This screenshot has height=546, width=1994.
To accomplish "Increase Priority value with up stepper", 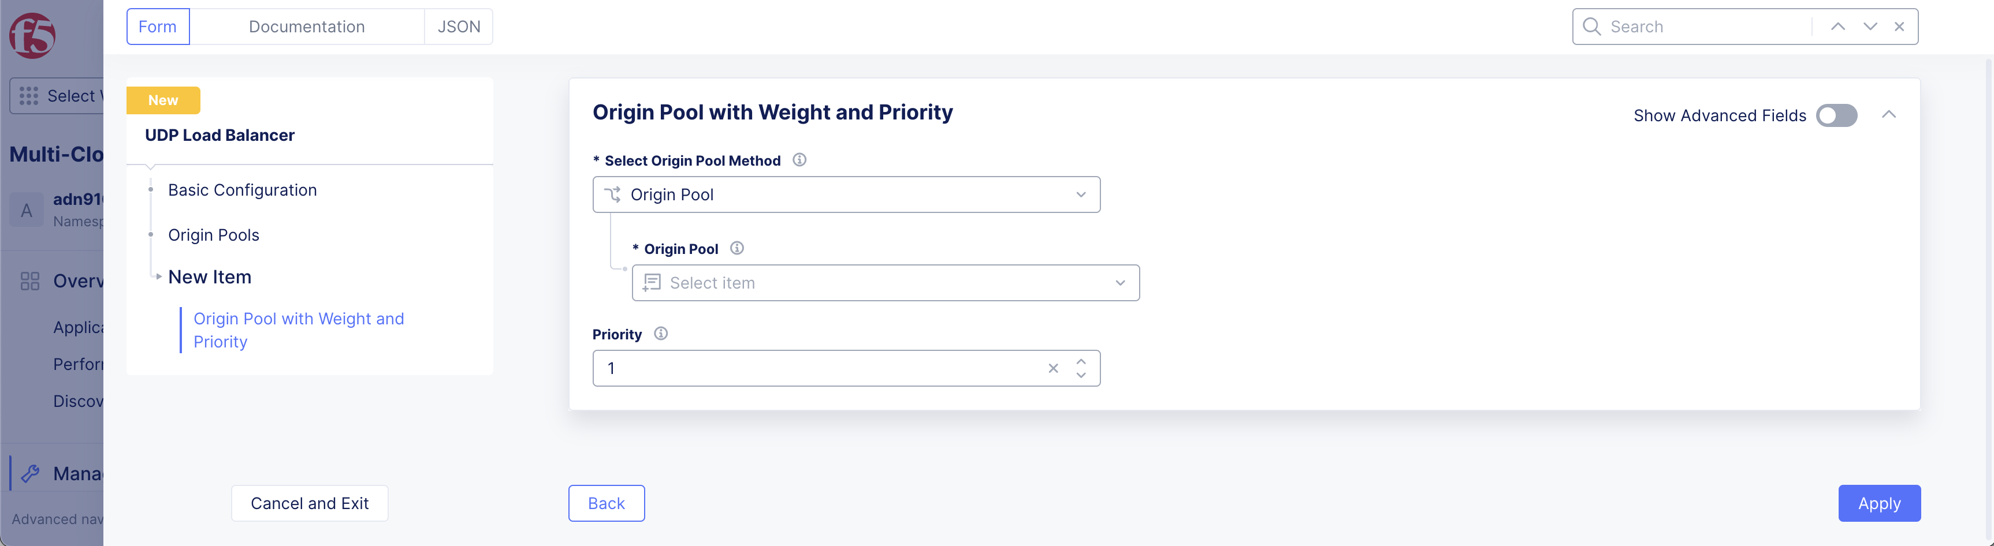I will tap(1081, 361).
